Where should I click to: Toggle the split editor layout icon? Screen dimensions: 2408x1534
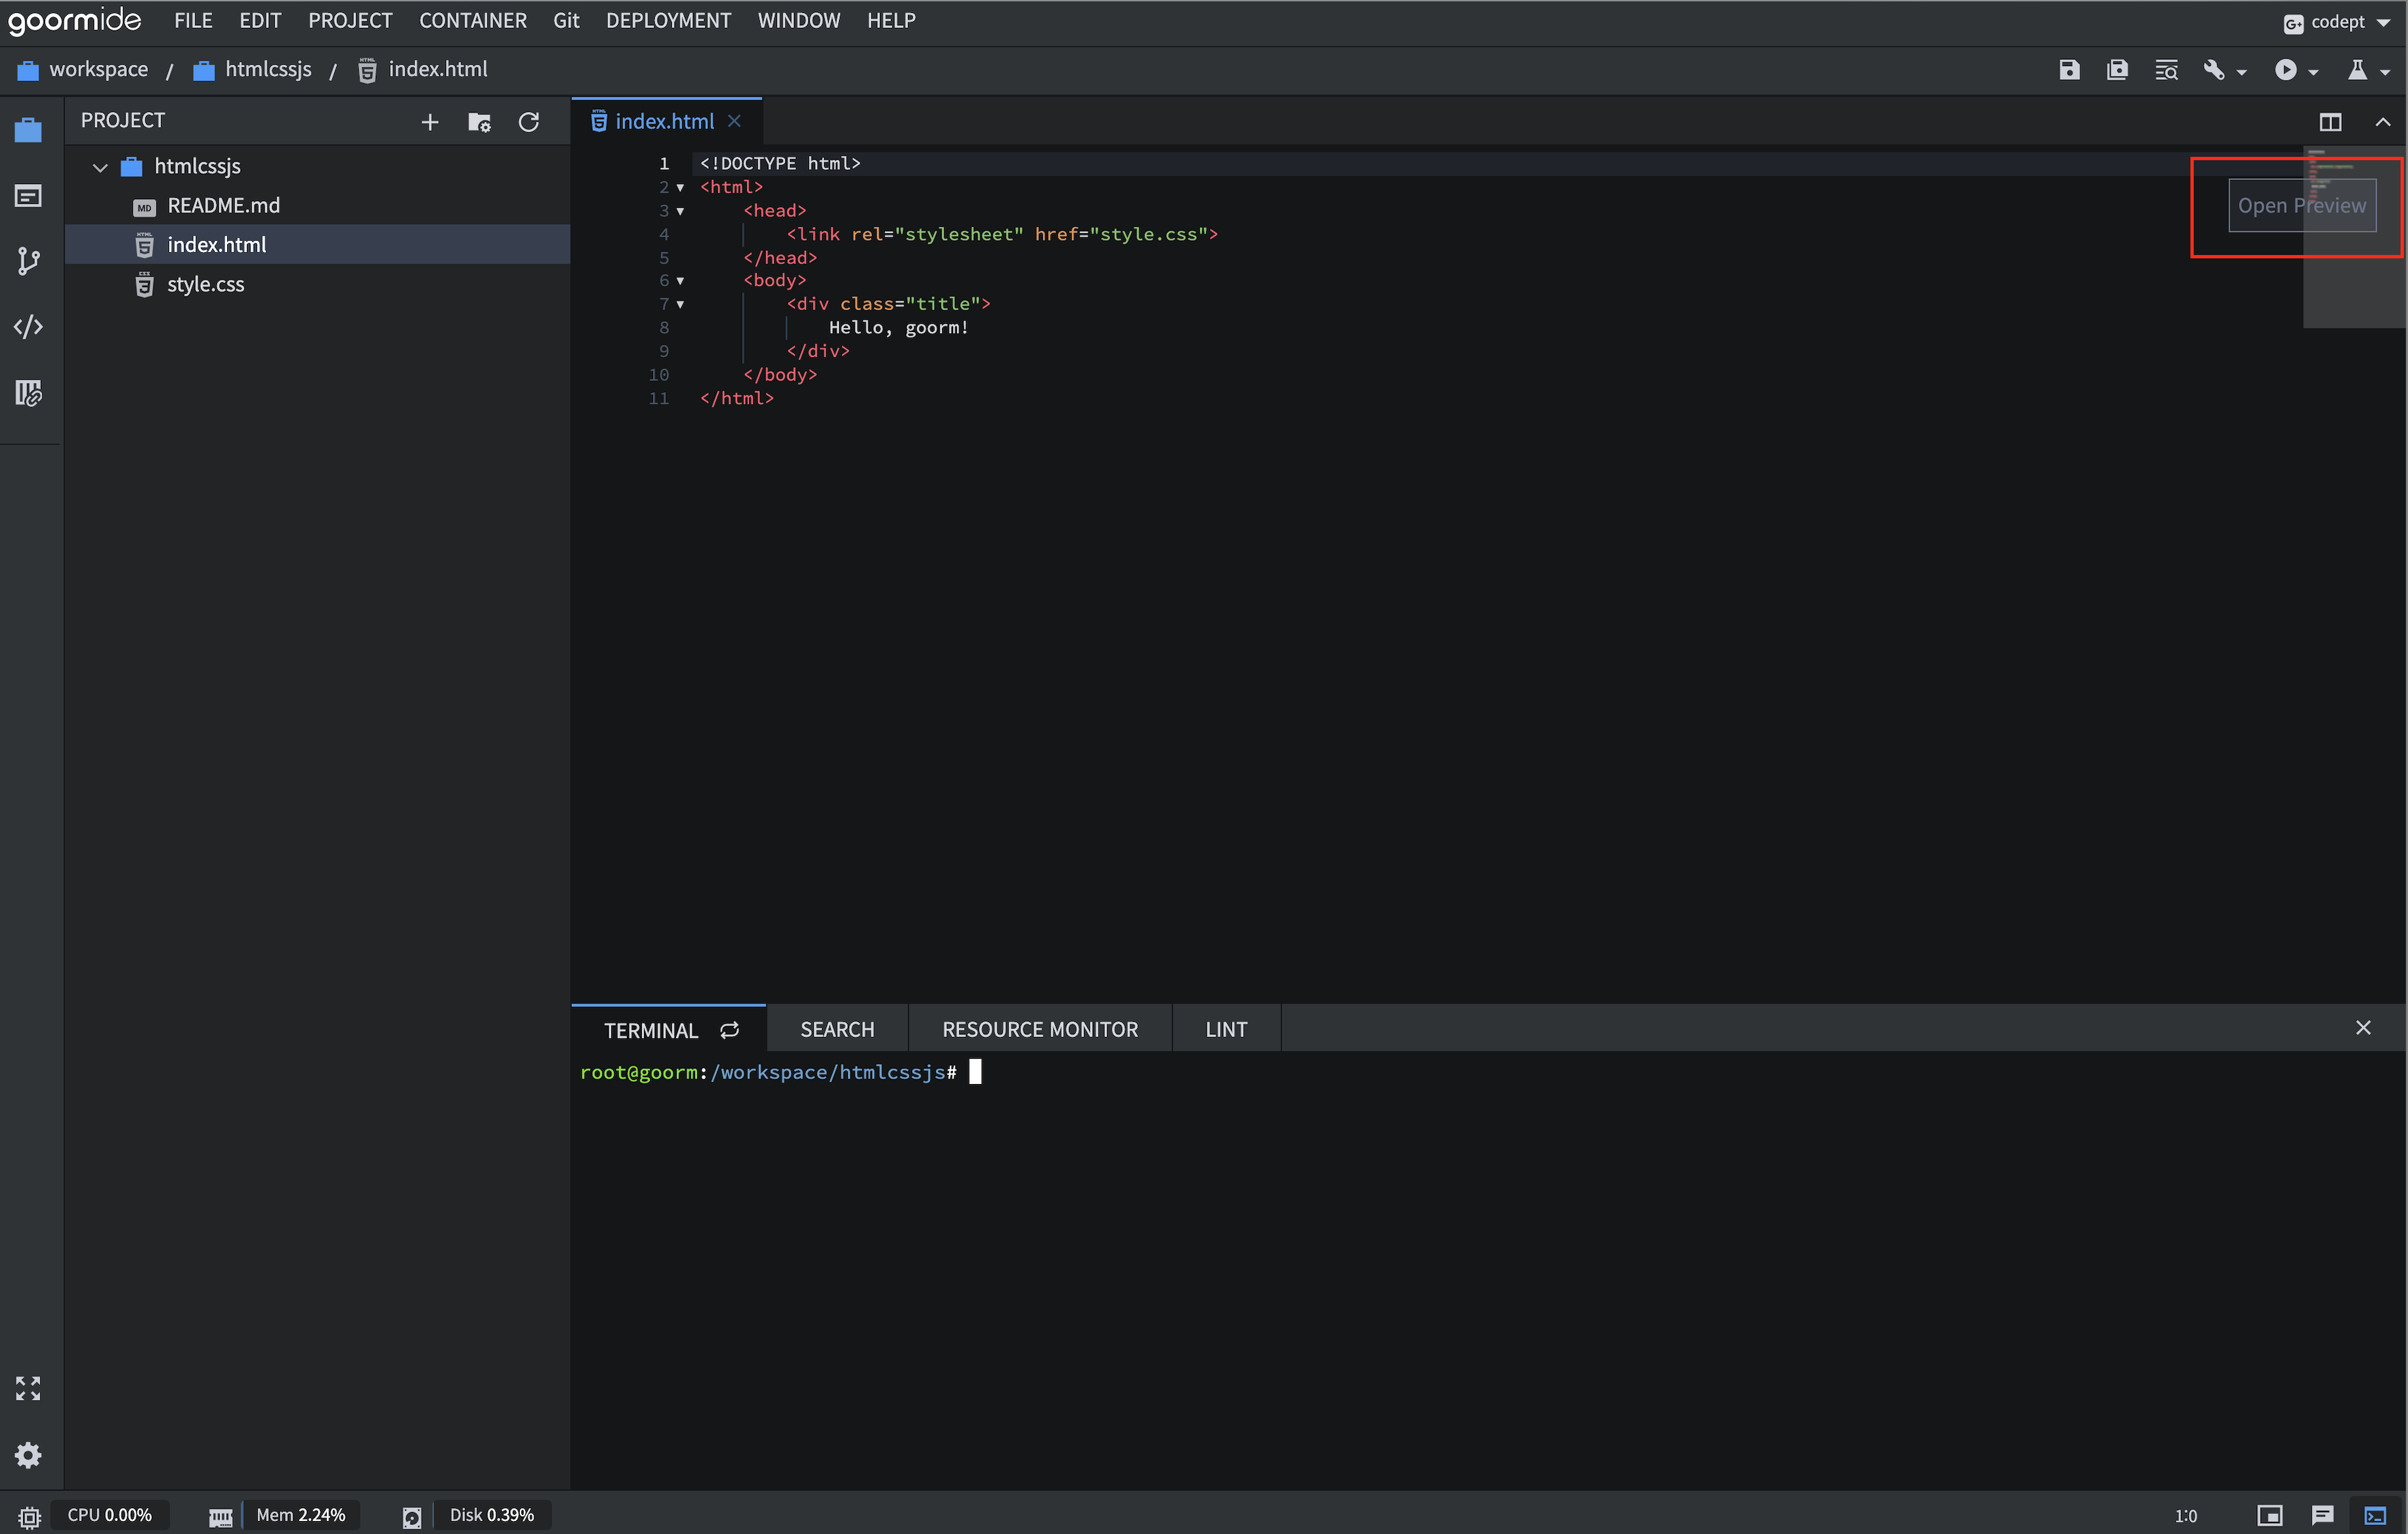pyautogui.click(x=2330, y=121)
